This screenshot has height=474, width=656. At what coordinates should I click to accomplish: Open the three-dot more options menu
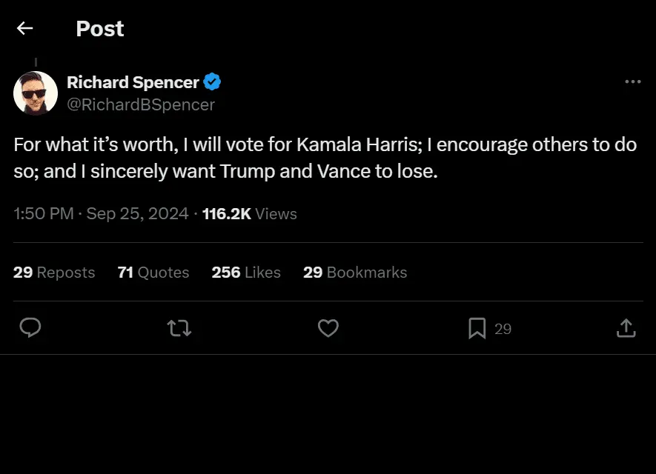[632, 82]
